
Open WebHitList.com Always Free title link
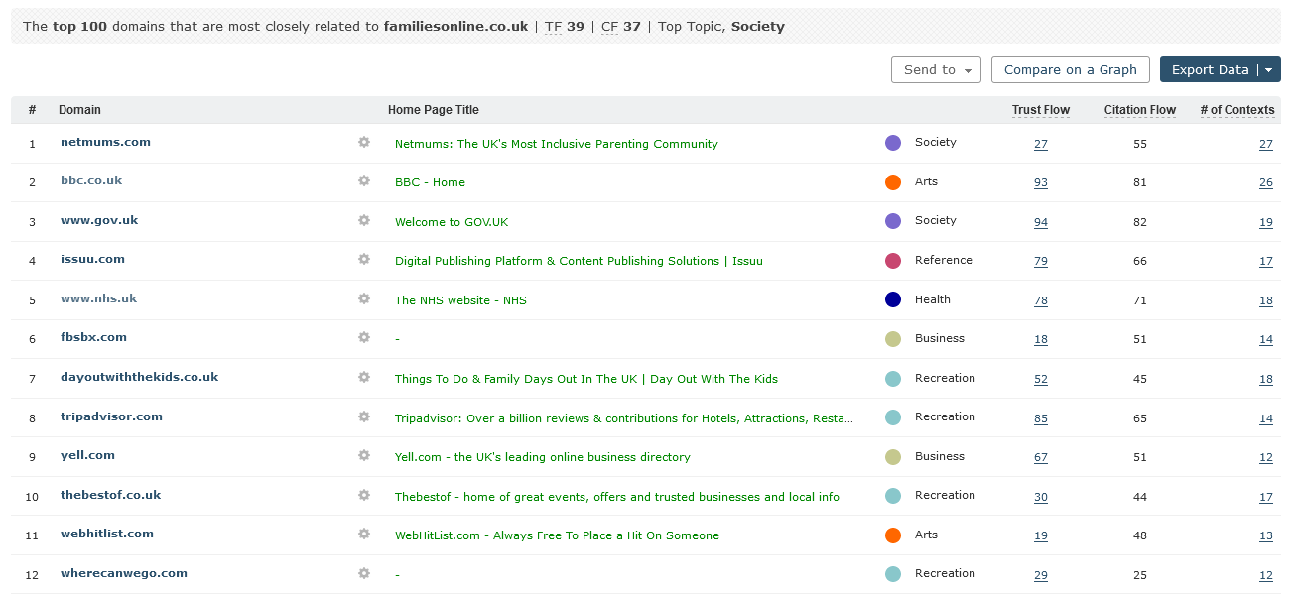pyautogui.click(x=557, y=535)
